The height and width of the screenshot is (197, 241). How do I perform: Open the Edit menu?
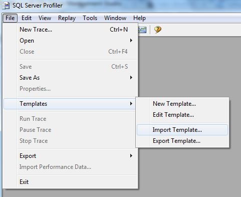(27, 18)
